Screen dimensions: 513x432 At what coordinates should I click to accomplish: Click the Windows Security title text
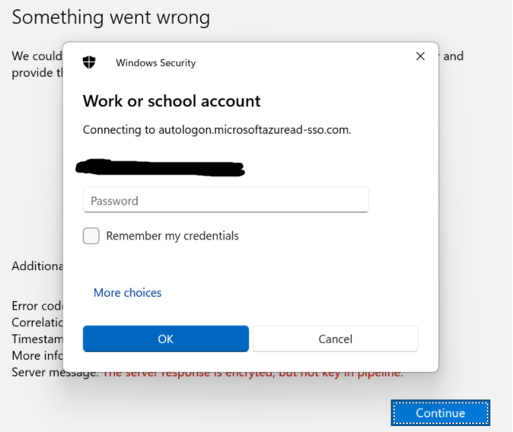156,63
